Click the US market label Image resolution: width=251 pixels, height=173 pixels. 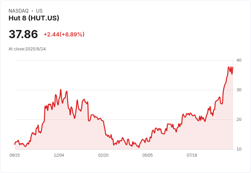(x=39, y=11)
